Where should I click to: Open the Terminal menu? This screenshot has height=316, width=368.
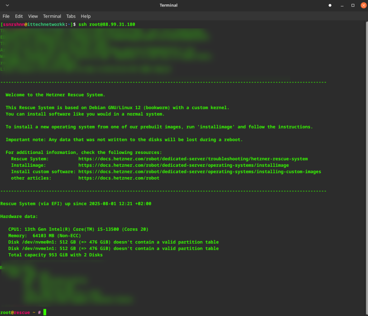52,16
